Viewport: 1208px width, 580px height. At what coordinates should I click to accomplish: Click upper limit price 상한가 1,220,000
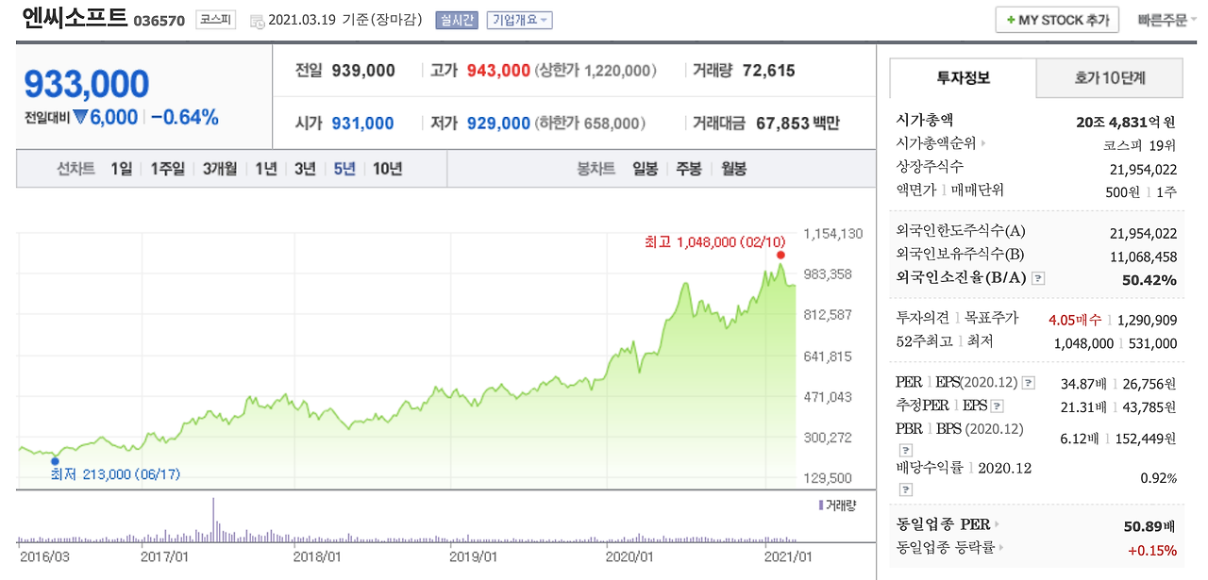coord(595,71)
